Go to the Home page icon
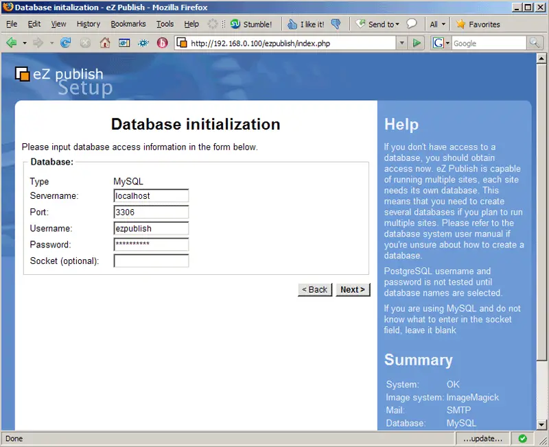 [x=105, y=43]
